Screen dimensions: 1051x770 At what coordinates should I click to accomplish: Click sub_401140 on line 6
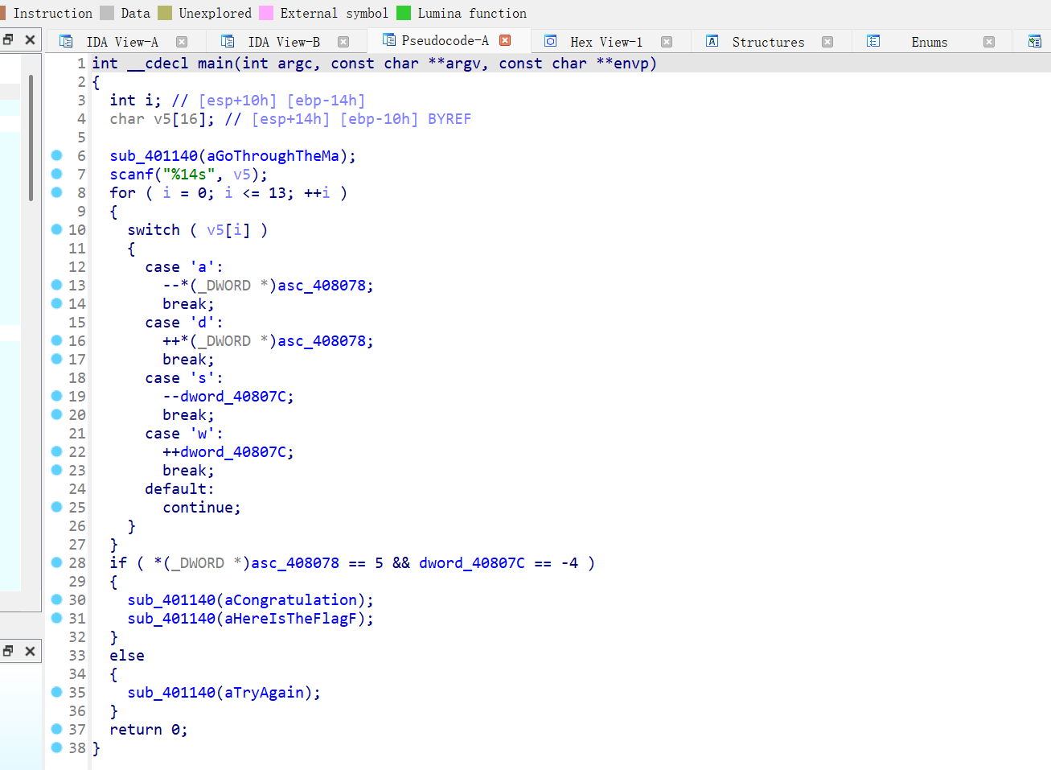[154, 156]
